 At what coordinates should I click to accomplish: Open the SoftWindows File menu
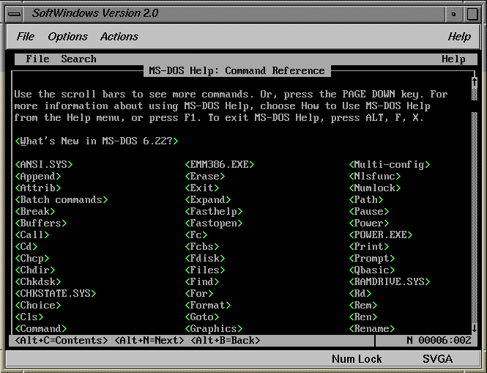pyautogui.click(x=26, y=37)
